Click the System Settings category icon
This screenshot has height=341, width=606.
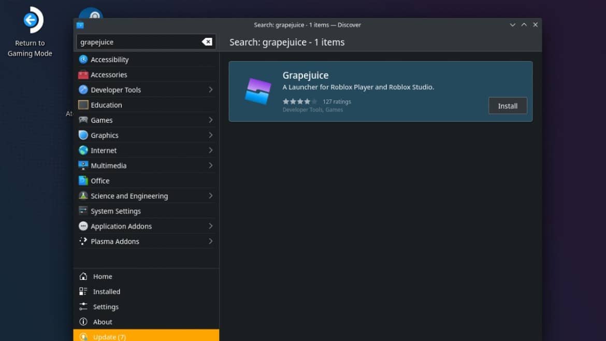point(83,211)
